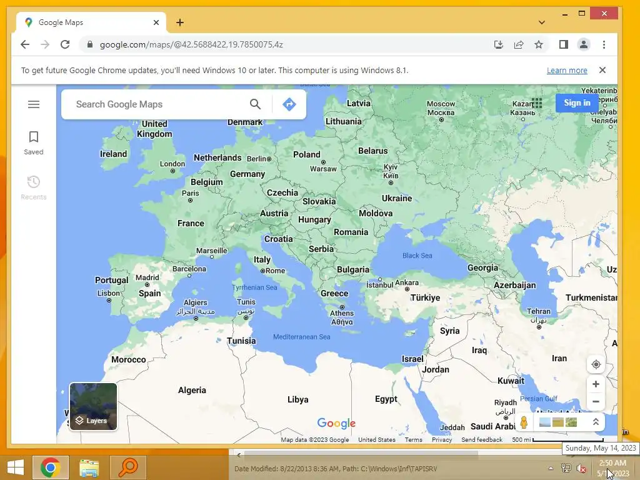Open the Chrome profile avatar

[x=584, y=44]
